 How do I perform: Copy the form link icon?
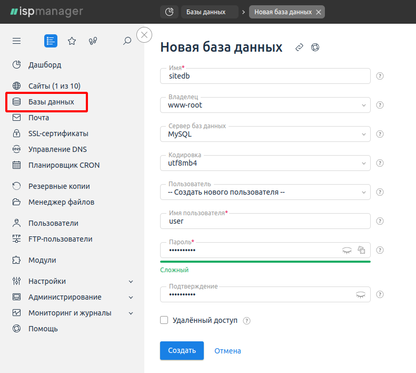click(x=299, y=47)
